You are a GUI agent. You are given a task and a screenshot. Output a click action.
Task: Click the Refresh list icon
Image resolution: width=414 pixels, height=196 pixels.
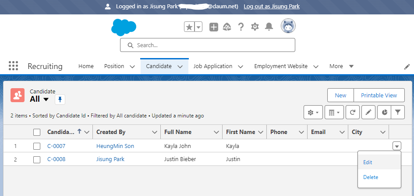353,112
